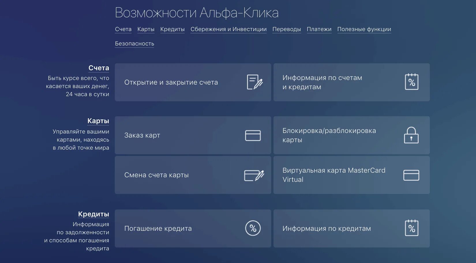Go to Платежи section link
Viewport: 476px width, 263px height.
tap(319, 29)
